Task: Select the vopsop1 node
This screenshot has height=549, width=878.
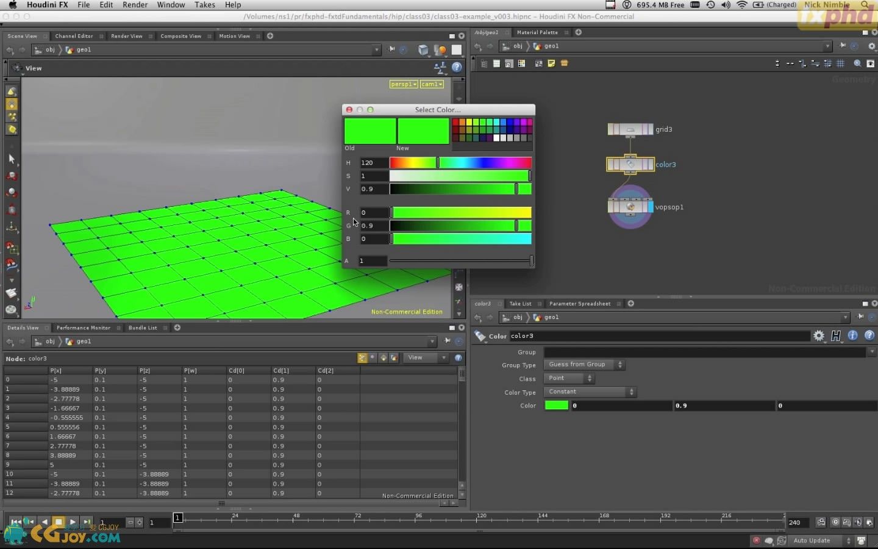Action: point(630,207)
